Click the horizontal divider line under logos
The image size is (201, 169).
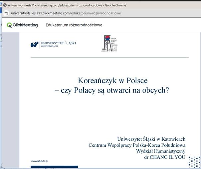110,57
